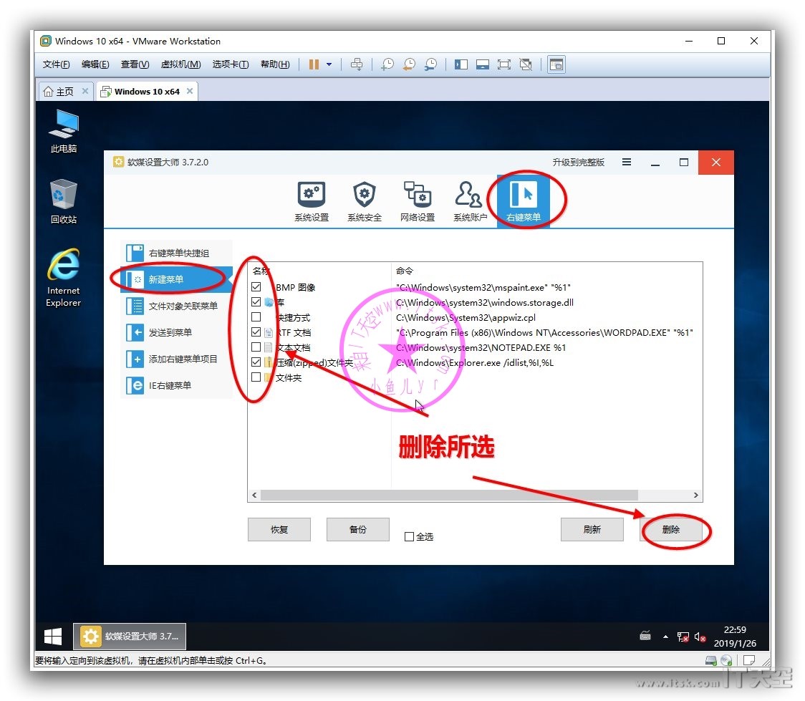The height and width of the screenshot is (701, 805).
Task: Click the list's horizontal scrollbar right arrow
Action: pyautogui.click(x=695, y=495)
